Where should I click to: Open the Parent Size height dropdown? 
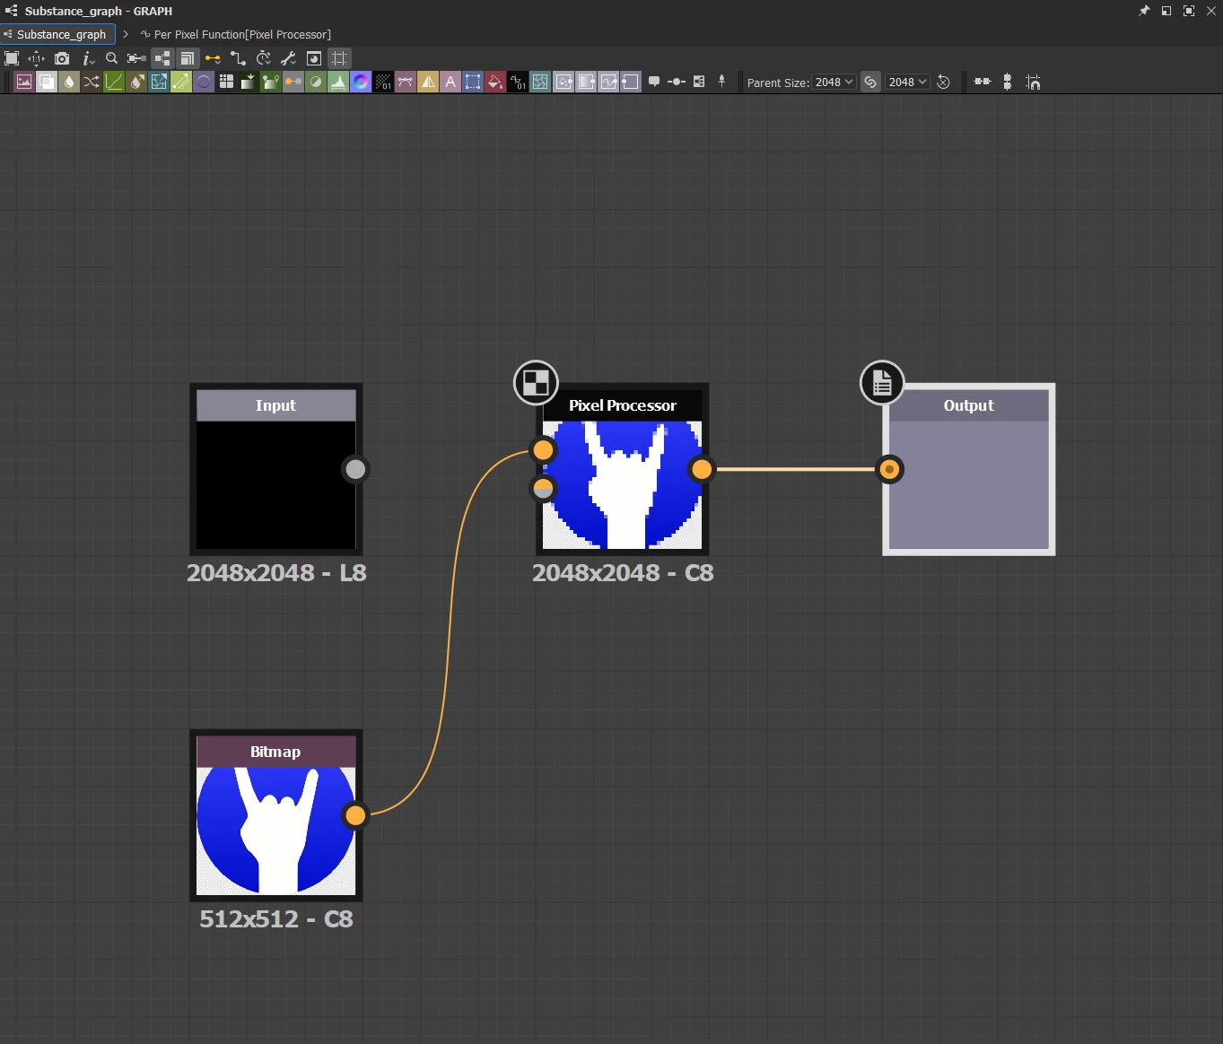coord(906,82)
